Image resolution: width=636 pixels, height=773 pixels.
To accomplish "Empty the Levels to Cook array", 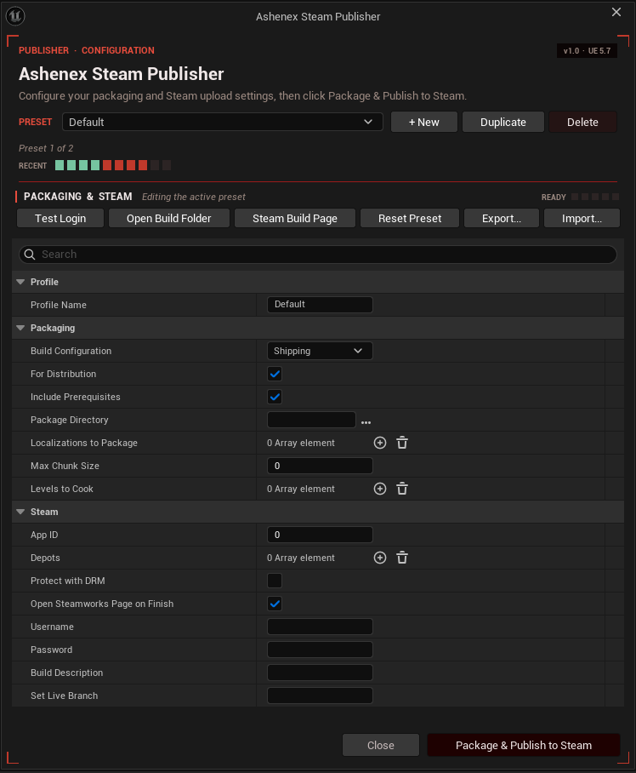I will click(402, 489).
